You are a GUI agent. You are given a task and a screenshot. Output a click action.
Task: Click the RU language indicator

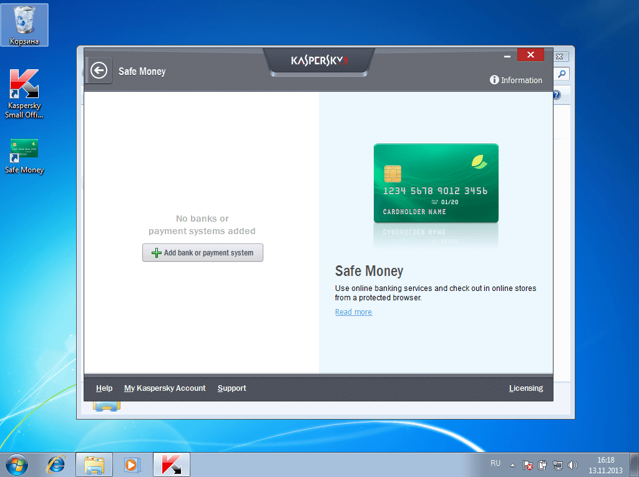coord(495,463)
